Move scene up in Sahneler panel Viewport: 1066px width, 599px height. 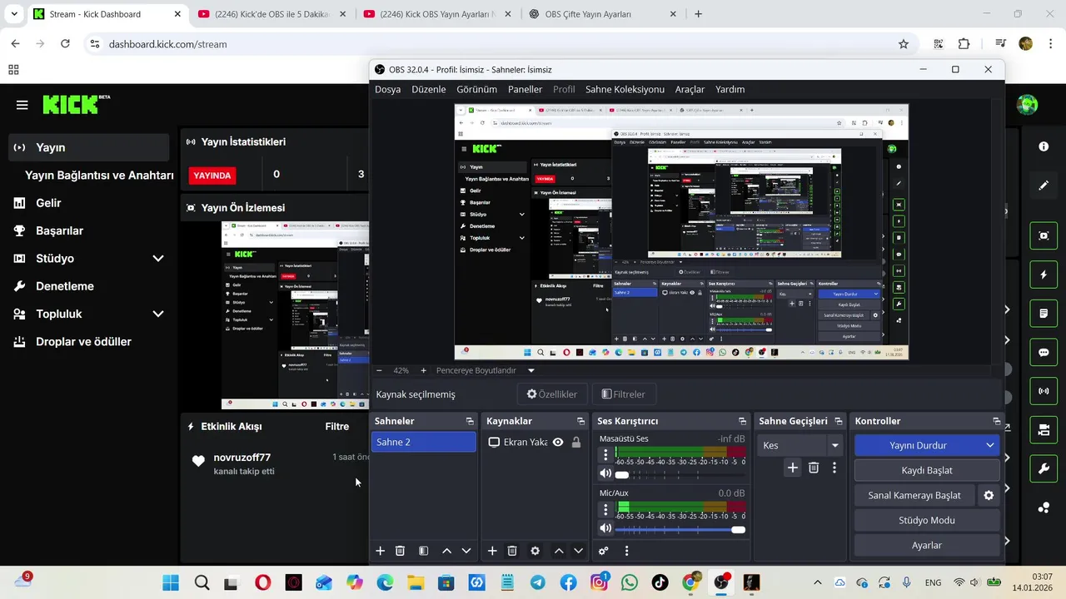point(446,551)
